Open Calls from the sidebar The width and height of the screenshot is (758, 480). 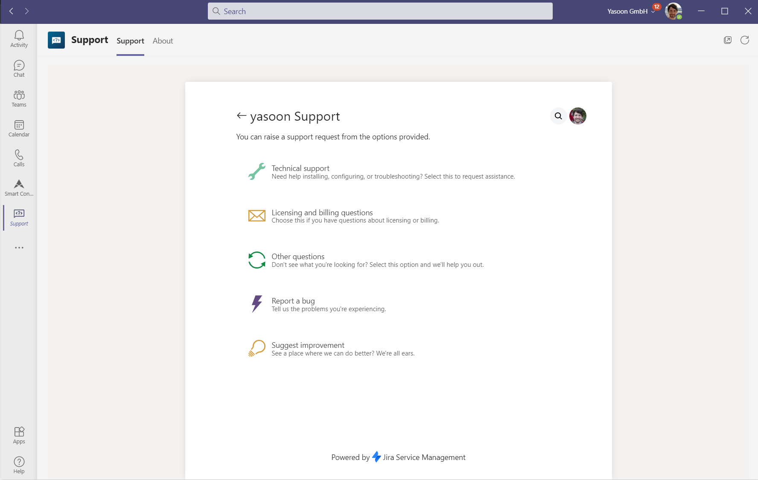[x=19, y=158]
